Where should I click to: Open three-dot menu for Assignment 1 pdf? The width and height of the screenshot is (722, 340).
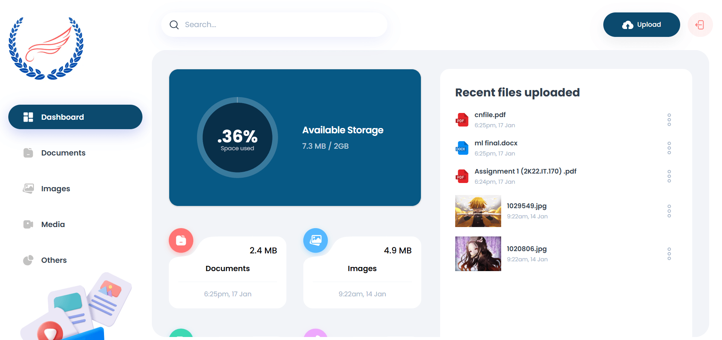[669, 176]
